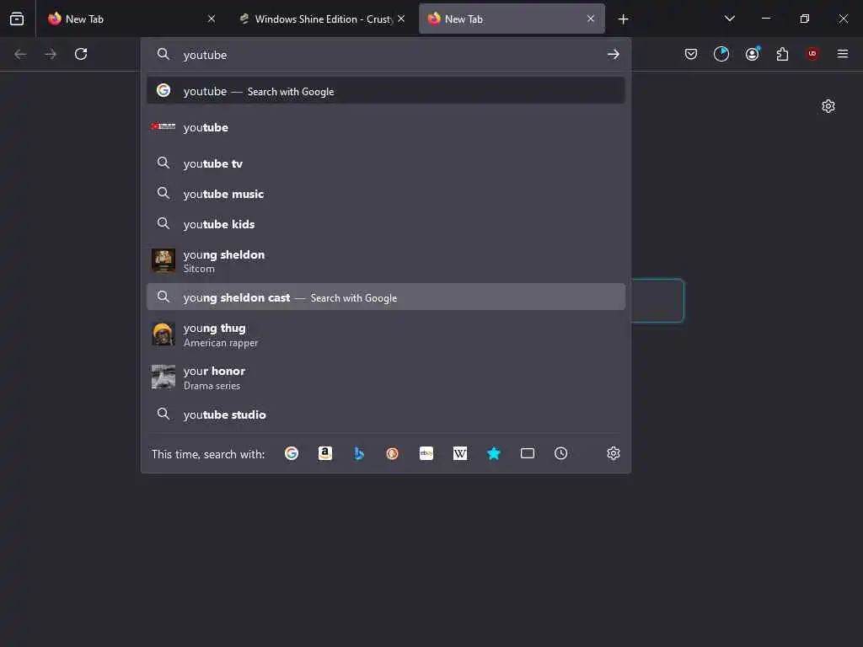Restore down the Firefox window
The width and height of the screenshot is (863, 647).
point(804,19)
